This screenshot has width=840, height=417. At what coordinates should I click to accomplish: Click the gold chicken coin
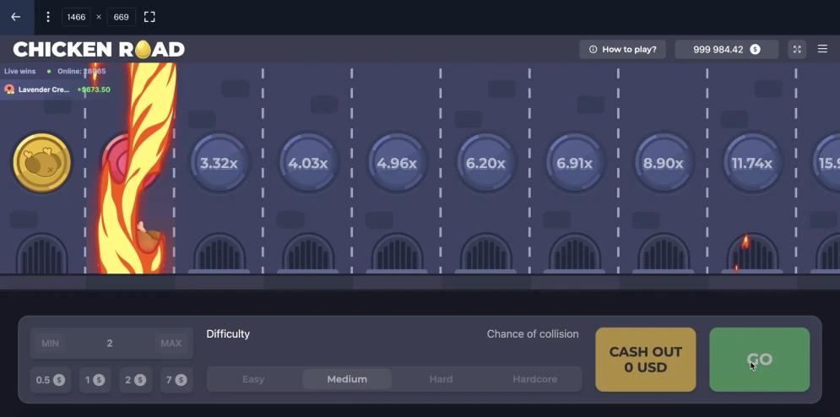[x=41, y=163]
